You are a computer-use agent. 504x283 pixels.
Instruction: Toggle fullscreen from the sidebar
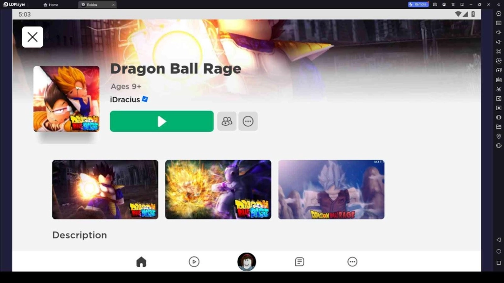(499, 51)
